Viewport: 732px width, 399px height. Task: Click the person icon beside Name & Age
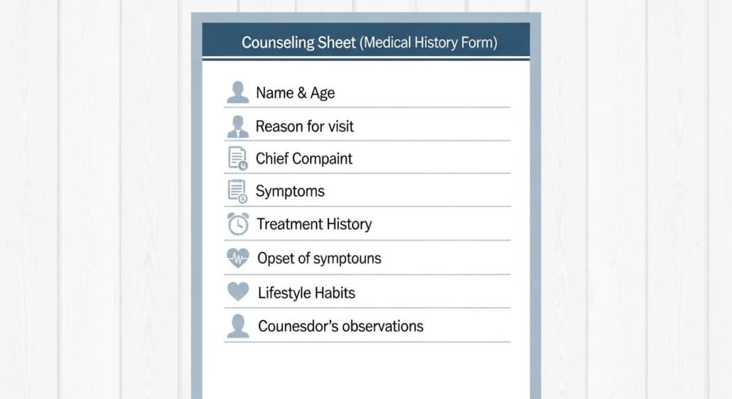(x=238, y=92)
